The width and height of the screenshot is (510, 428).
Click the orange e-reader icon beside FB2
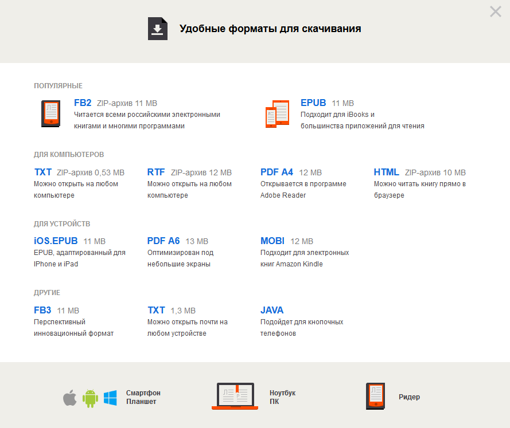point(50,113)
